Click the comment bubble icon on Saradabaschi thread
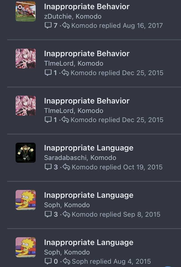 [48, 167]
